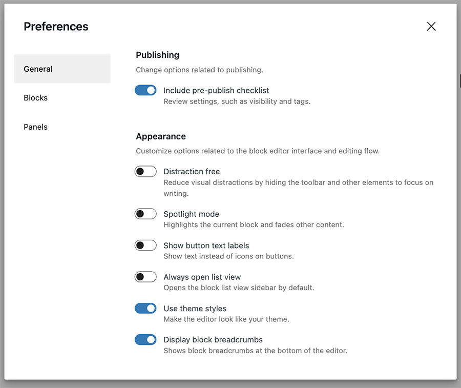The height and width of the screenshot is (388, 461).
Task: Turn on Always open list view
Action: 145,277
